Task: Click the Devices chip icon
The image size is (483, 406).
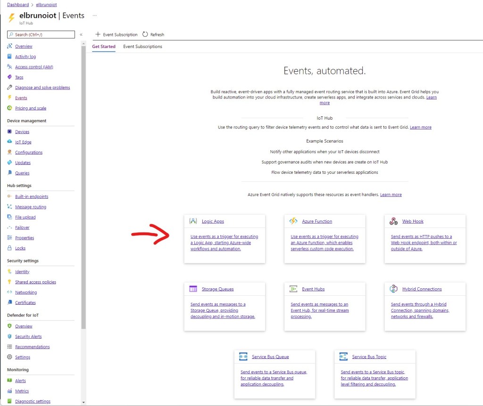Action: point(9,131)
